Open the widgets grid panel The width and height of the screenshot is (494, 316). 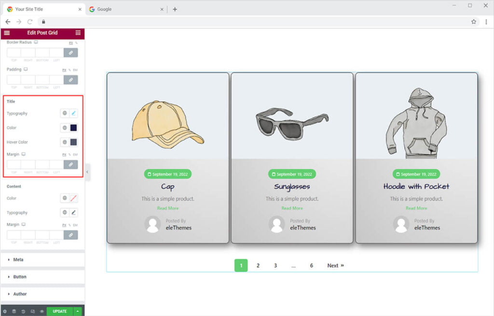(78, 33)
